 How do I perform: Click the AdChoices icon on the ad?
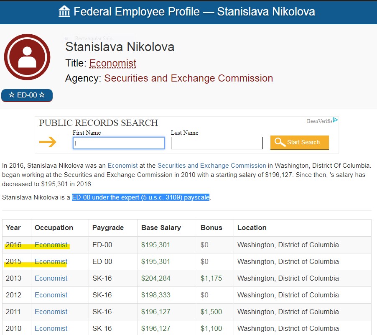point(335,120)
